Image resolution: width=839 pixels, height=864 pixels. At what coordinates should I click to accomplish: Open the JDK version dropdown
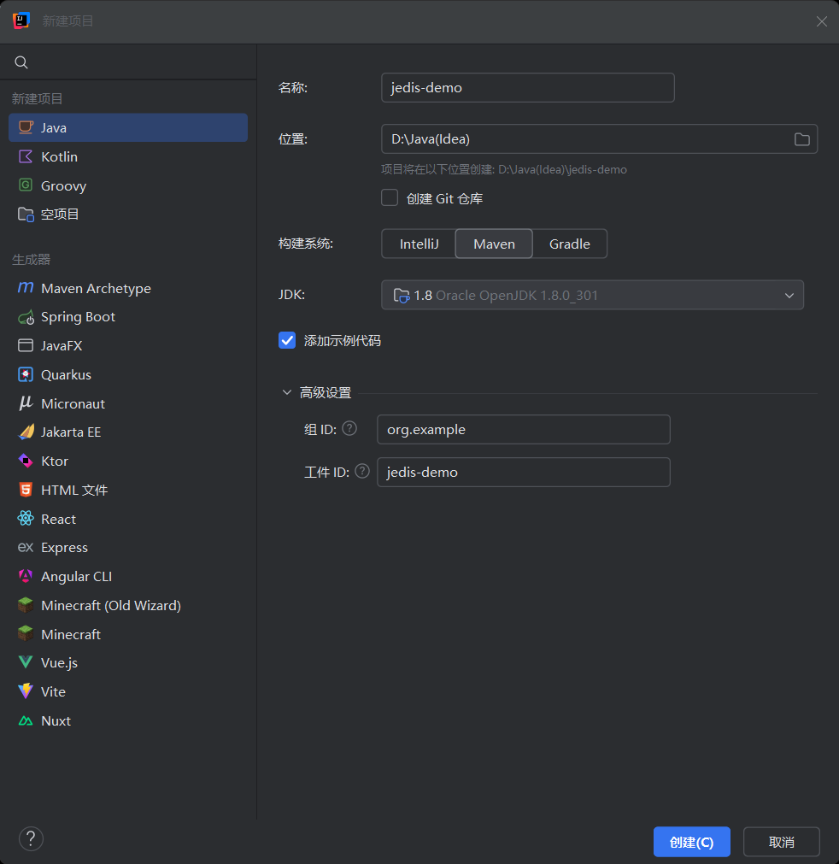click(x=592, y=296)
